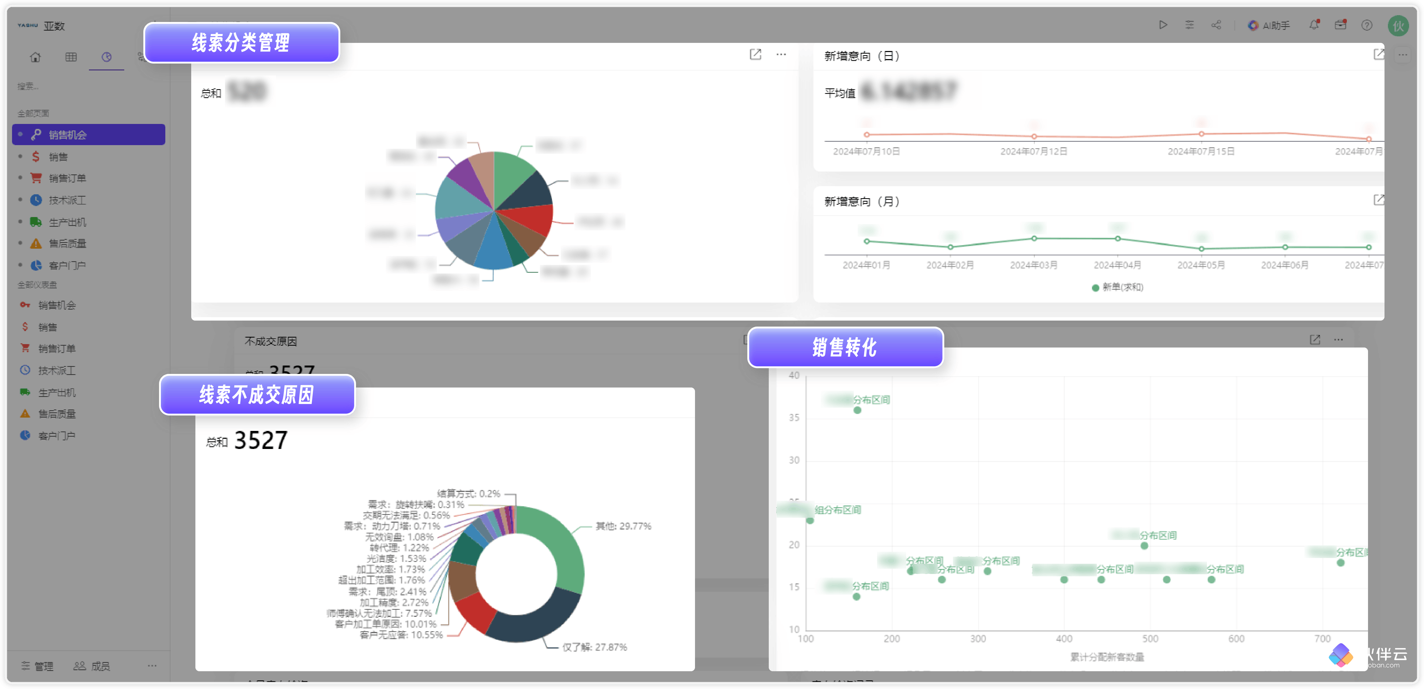Select the dashboard clock icon tab
This screenshot has height=689, width=1424.
(106, 57)
